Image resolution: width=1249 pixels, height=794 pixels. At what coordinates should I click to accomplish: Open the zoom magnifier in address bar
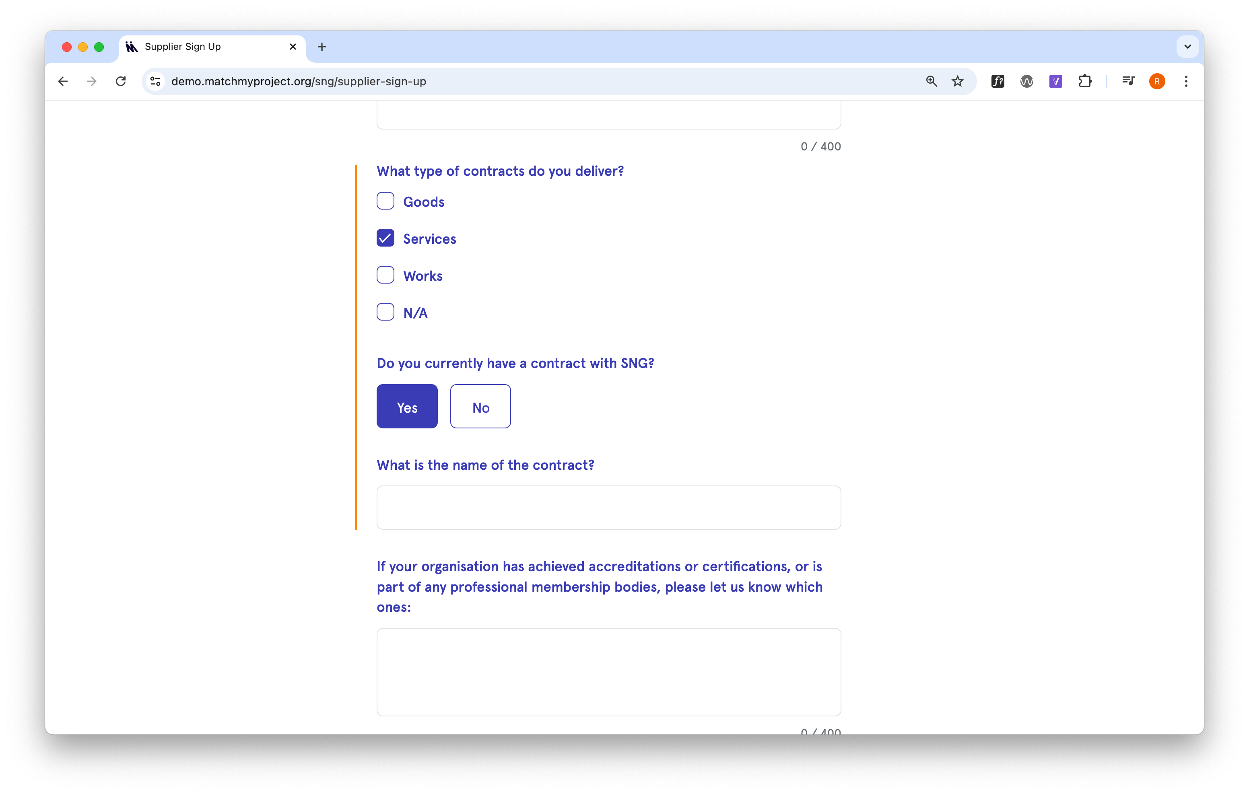coord(931,81)
